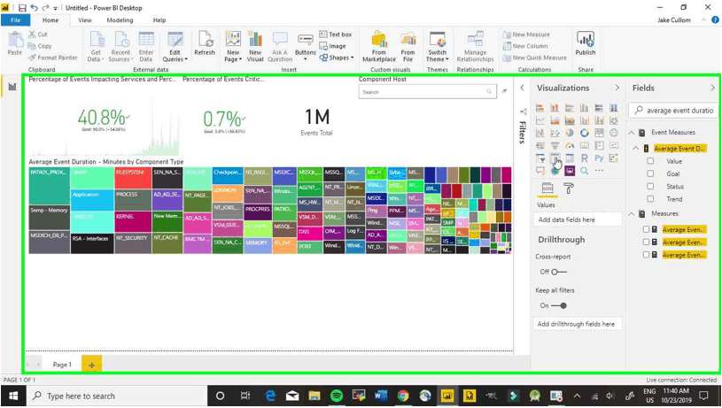The image size is (722, 408).
Task: Check the Status field checkbox
Action: coord(650,186)
